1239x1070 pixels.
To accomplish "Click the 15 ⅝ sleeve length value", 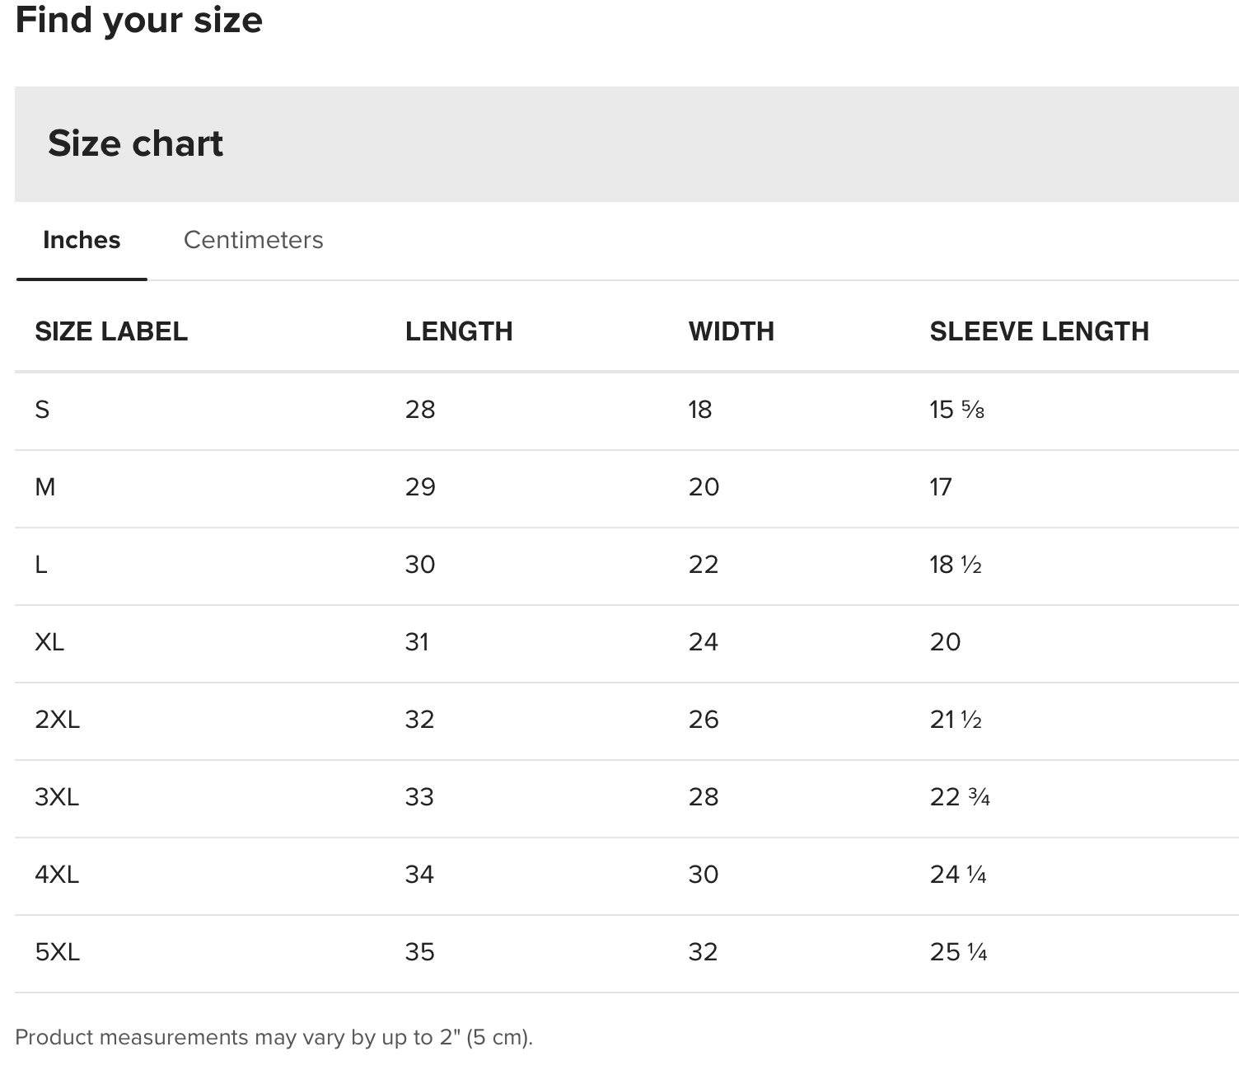I will tap(957, 410).
